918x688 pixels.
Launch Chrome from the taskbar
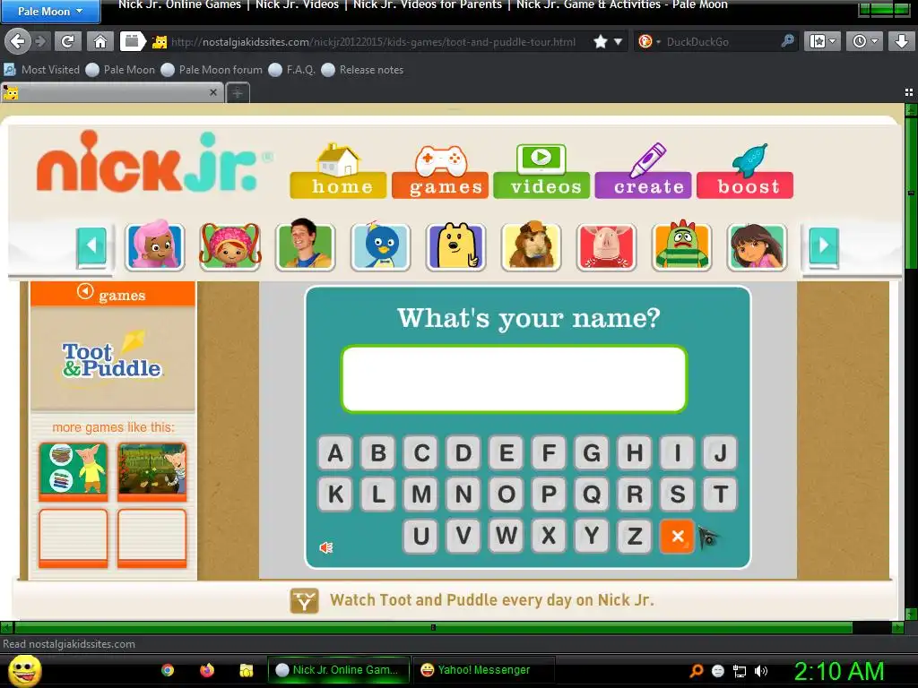(168, 670)
